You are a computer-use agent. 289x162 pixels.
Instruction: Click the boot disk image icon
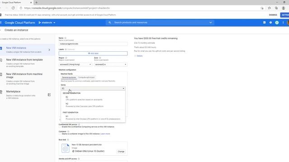(65, 148)
